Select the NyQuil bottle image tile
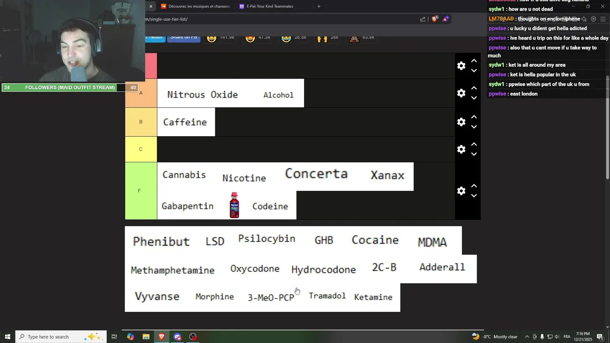The width and height of the screenshot is (610, 343). click(x=234, y=205)
